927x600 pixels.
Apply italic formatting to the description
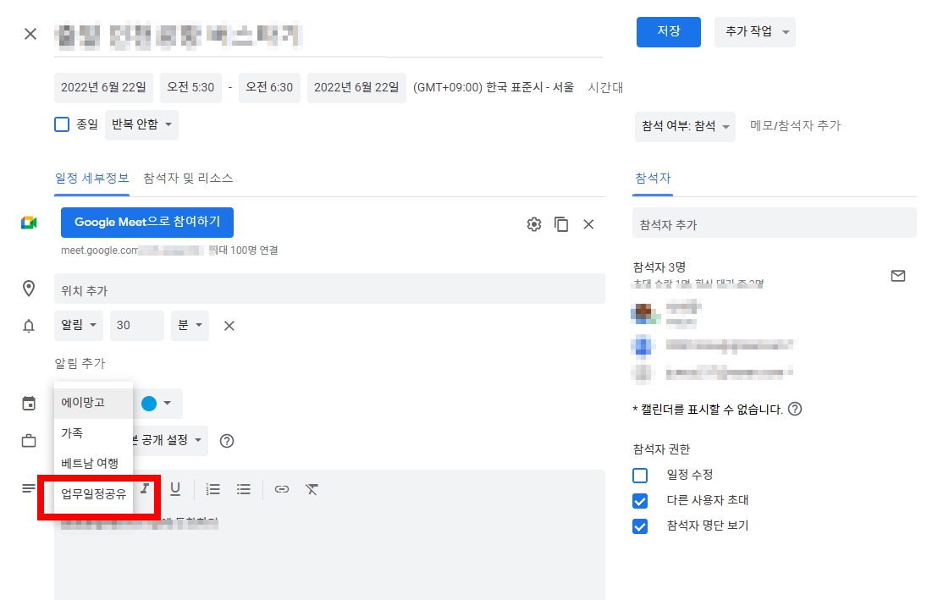coord(144,489)
